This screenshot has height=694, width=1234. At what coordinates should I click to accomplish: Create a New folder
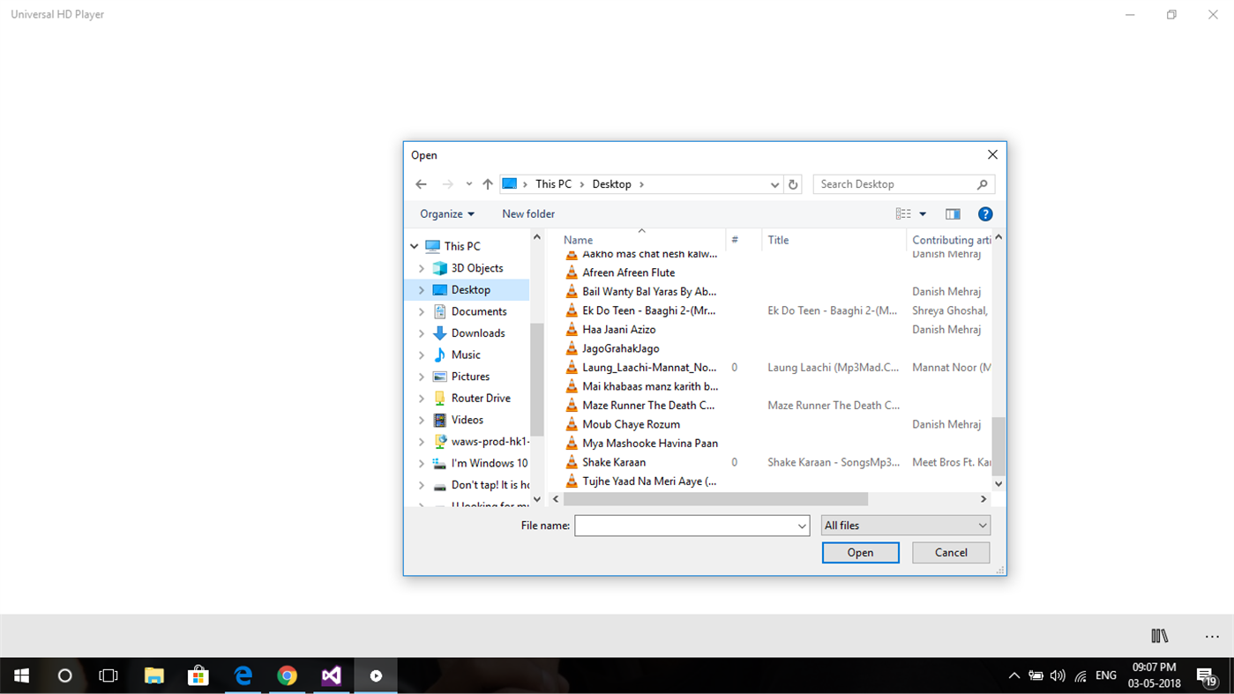[x=527, y=213]
